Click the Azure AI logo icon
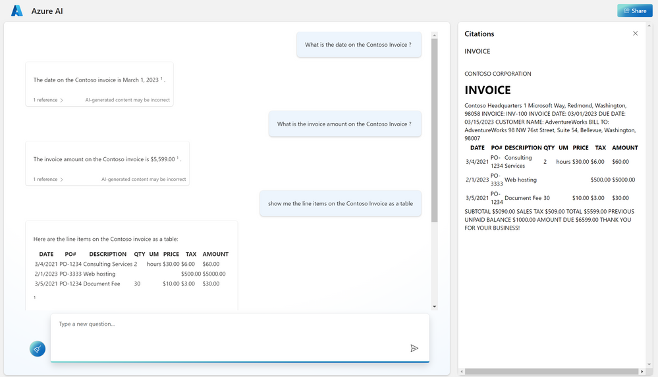The height and width of the screenshot is (377, 658). coord(16,11)
